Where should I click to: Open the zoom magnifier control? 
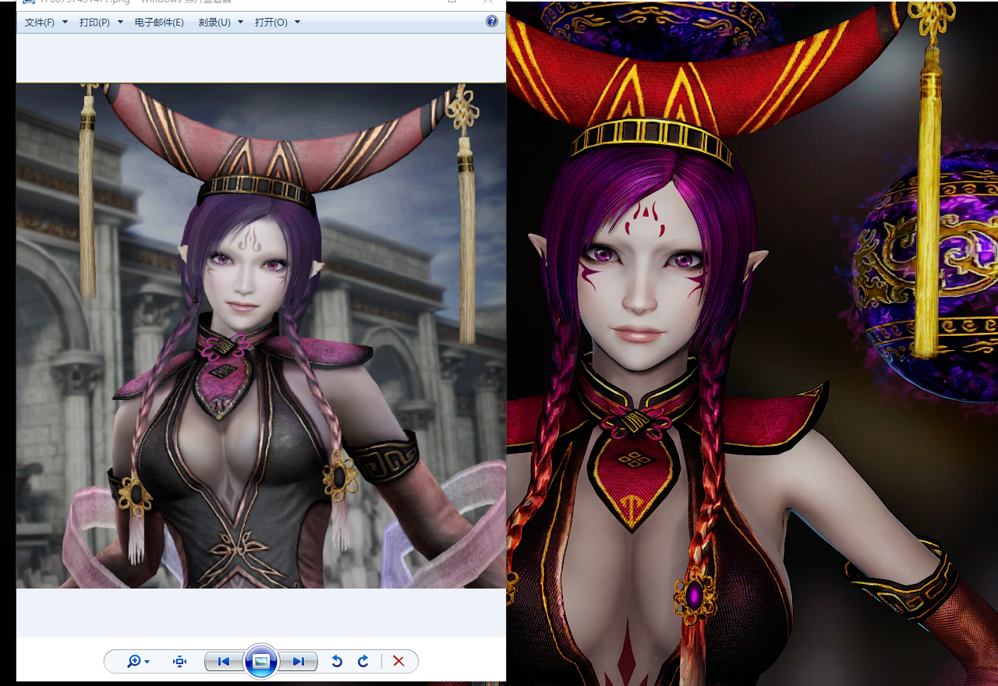[x=135, y=661]
